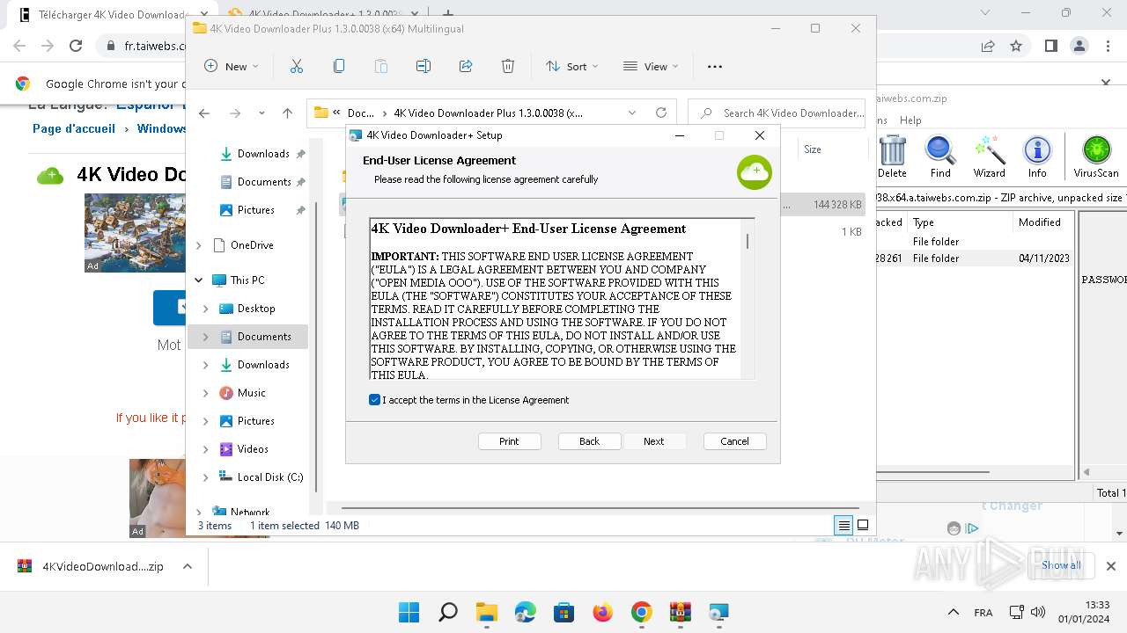The height and width of the screenshot is (633, 1127).
Task: Click the license text scrollbar thumb
Action: pyautogui.click(x=748, y=241)
